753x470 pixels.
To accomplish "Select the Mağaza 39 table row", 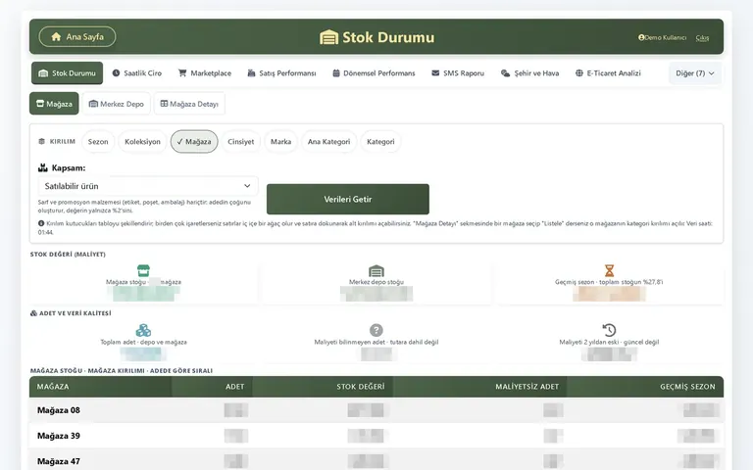I will [376, 436].
